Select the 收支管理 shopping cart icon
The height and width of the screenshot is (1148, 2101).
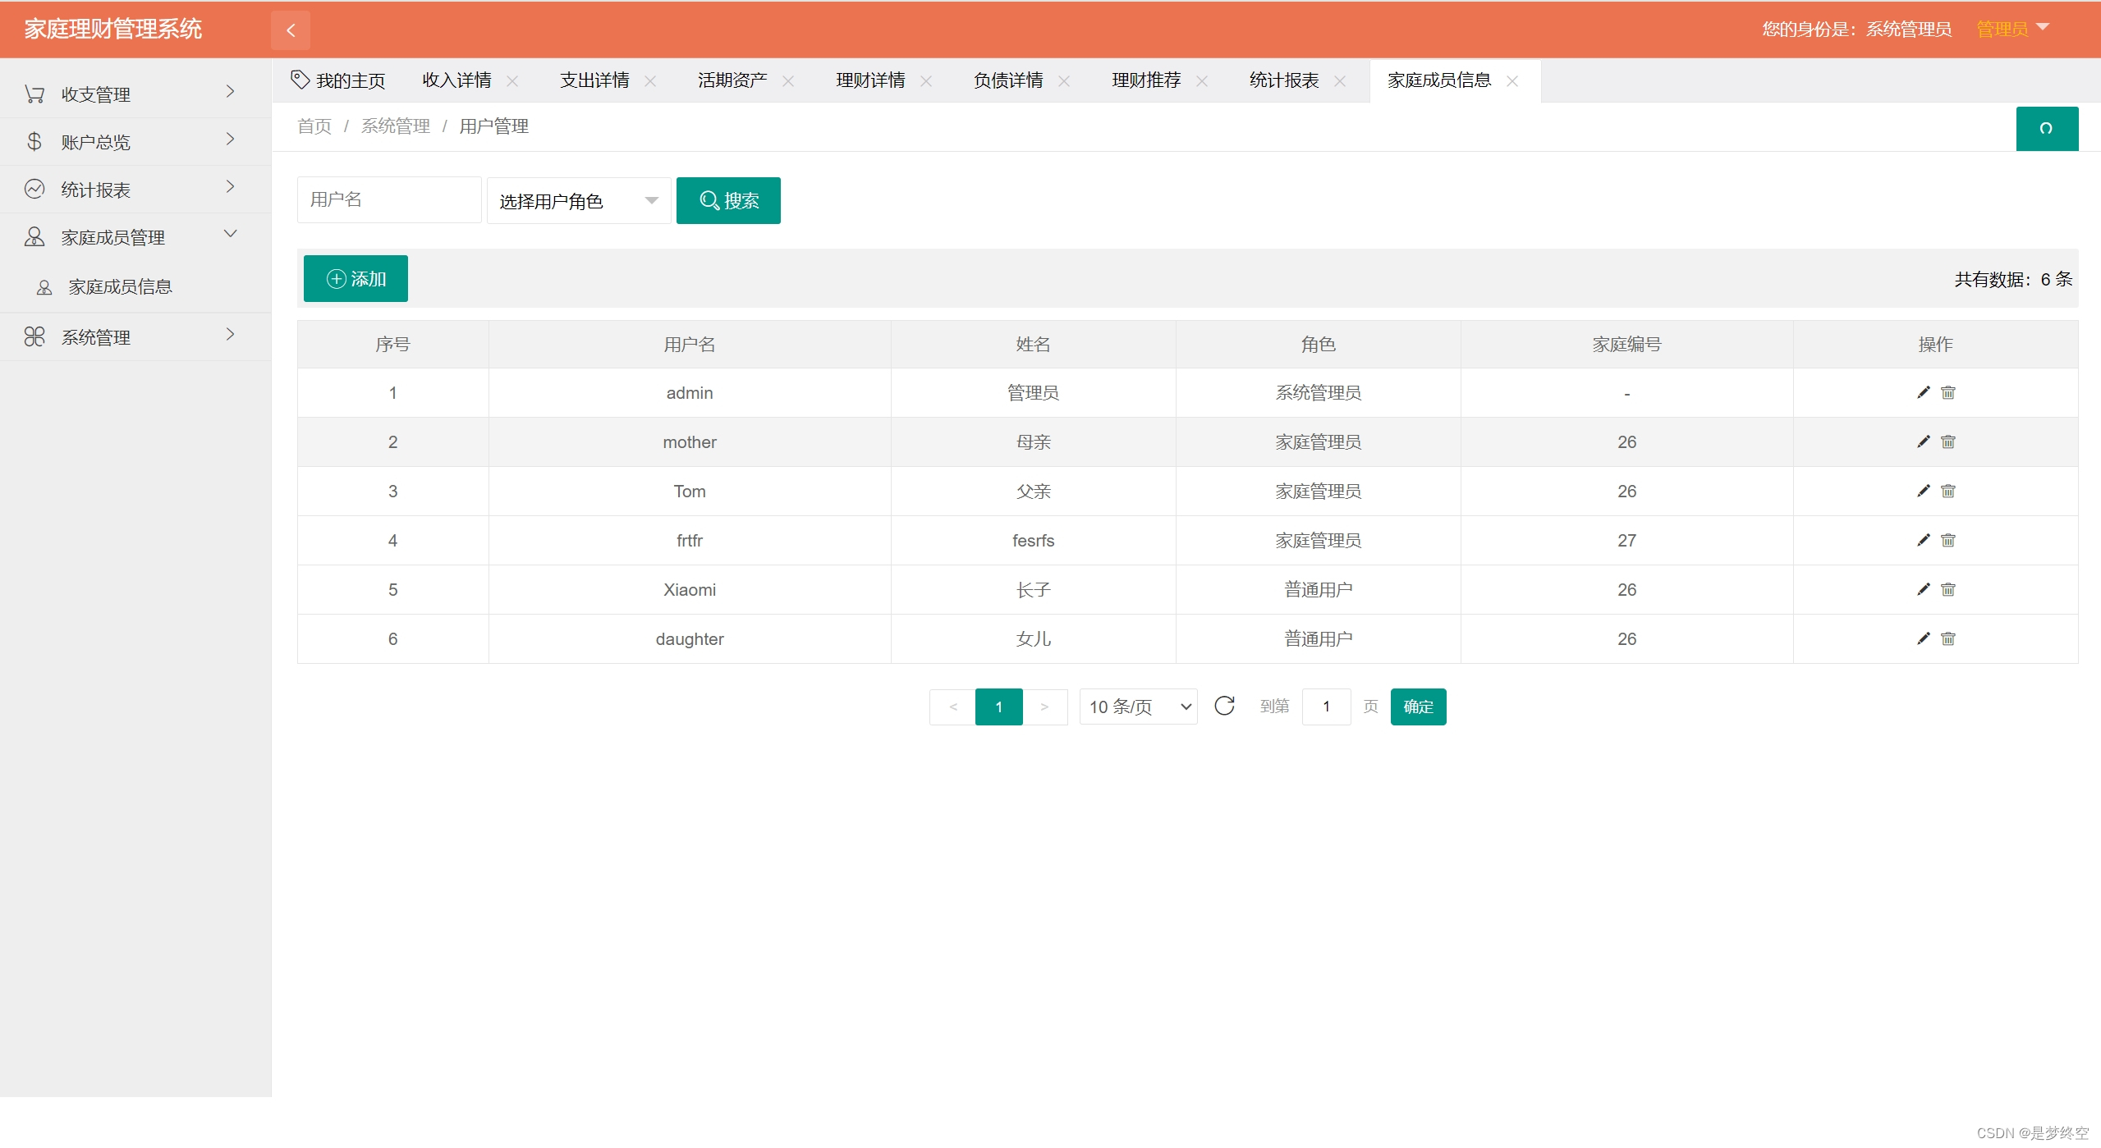34,93
